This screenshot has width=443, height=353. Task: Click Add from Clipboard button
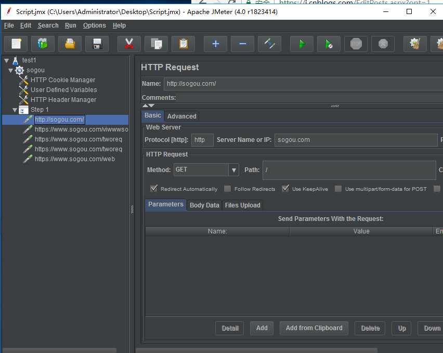[314, 328]
